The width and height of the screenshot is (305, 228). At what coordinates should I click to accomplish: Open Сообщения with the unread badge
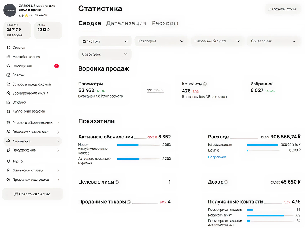coord(22,66)
